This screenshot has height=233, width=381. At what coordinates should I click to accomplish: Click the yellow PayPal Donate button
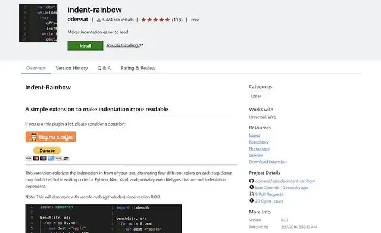[47, 151]
